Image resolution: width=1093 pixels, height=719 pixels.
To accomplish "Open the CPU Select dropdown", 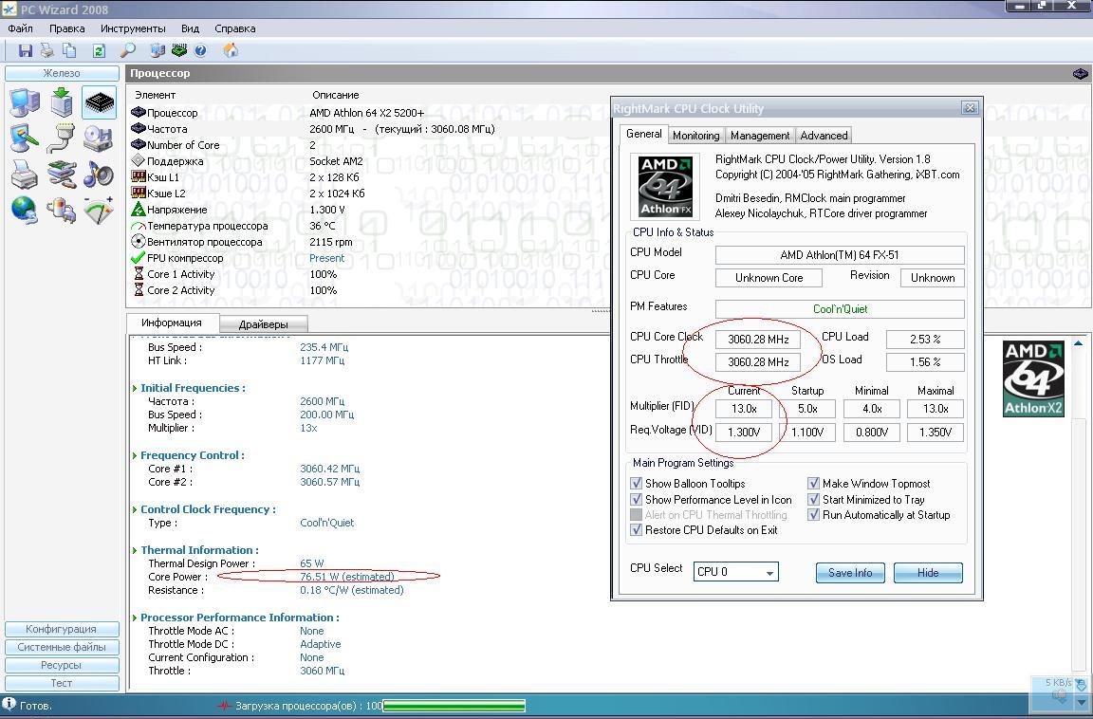I will (x=736, y=572).
